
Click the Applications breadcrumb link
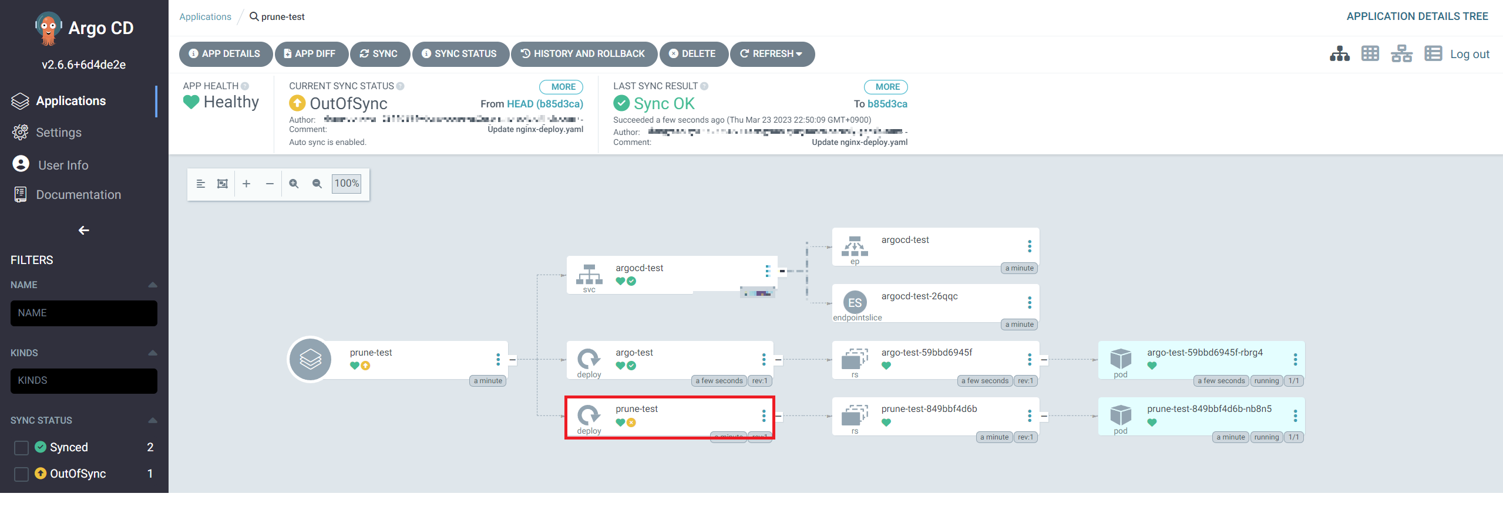(x=205, y=16)
